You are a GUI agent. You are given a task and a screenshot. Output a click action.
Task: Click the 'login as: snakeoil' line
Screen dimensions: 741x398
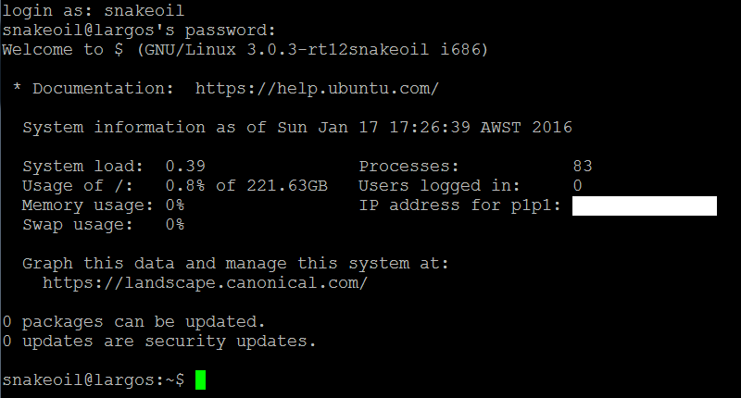coord(94,10)
